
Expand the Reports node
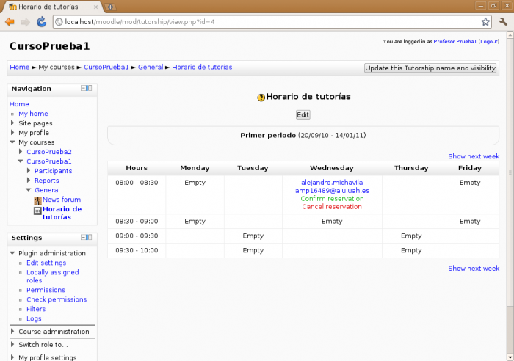click(29, 180)
